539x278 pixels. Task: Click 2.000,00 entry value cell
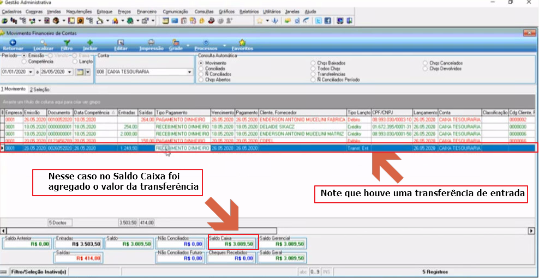click(x=128, y=134)
